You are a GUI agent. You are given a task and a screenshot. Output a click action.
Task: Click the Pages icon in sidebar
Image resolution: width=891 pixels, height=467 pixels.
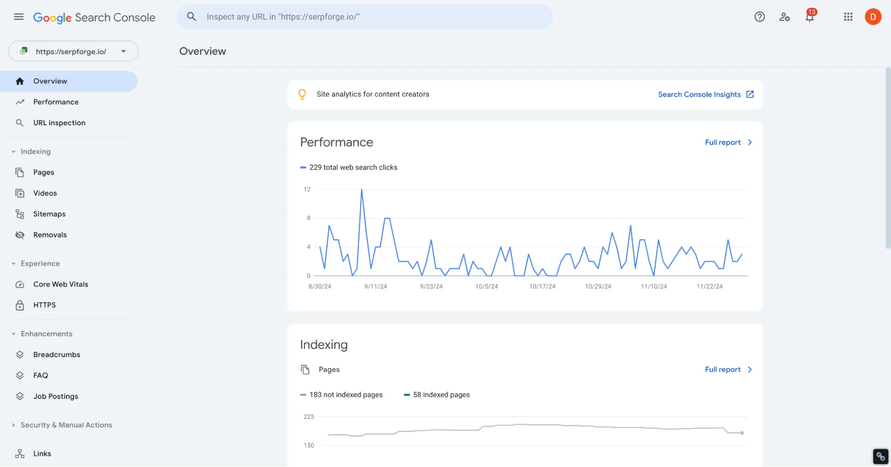tap(20, 172)
